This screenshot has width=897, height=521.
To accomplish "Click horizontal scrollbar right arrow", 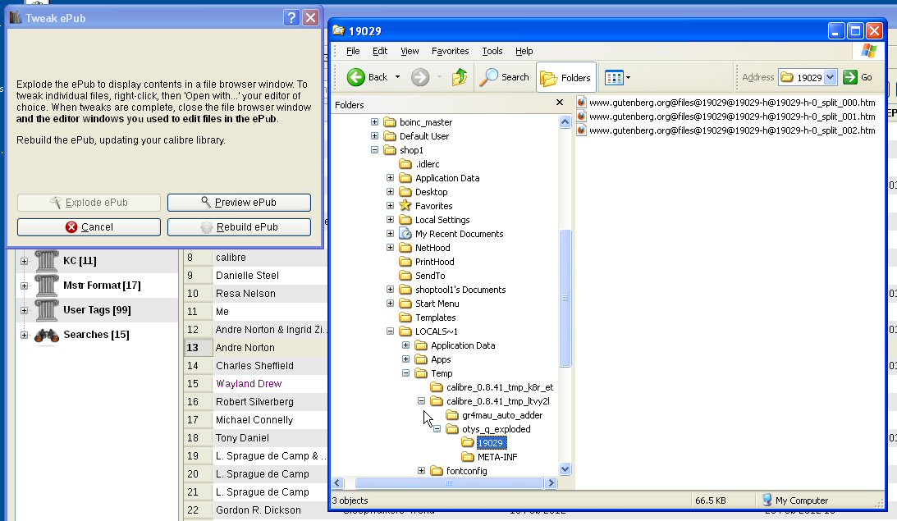I will [x=551, y=483].
